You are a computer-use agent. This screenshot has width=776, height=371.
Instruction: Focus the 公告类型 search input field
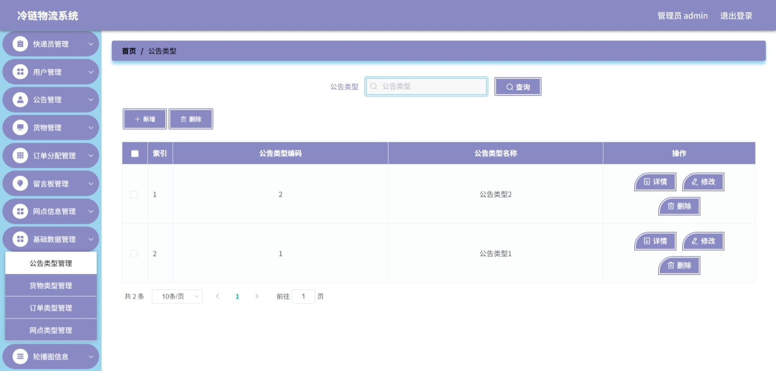pos(426,86)
